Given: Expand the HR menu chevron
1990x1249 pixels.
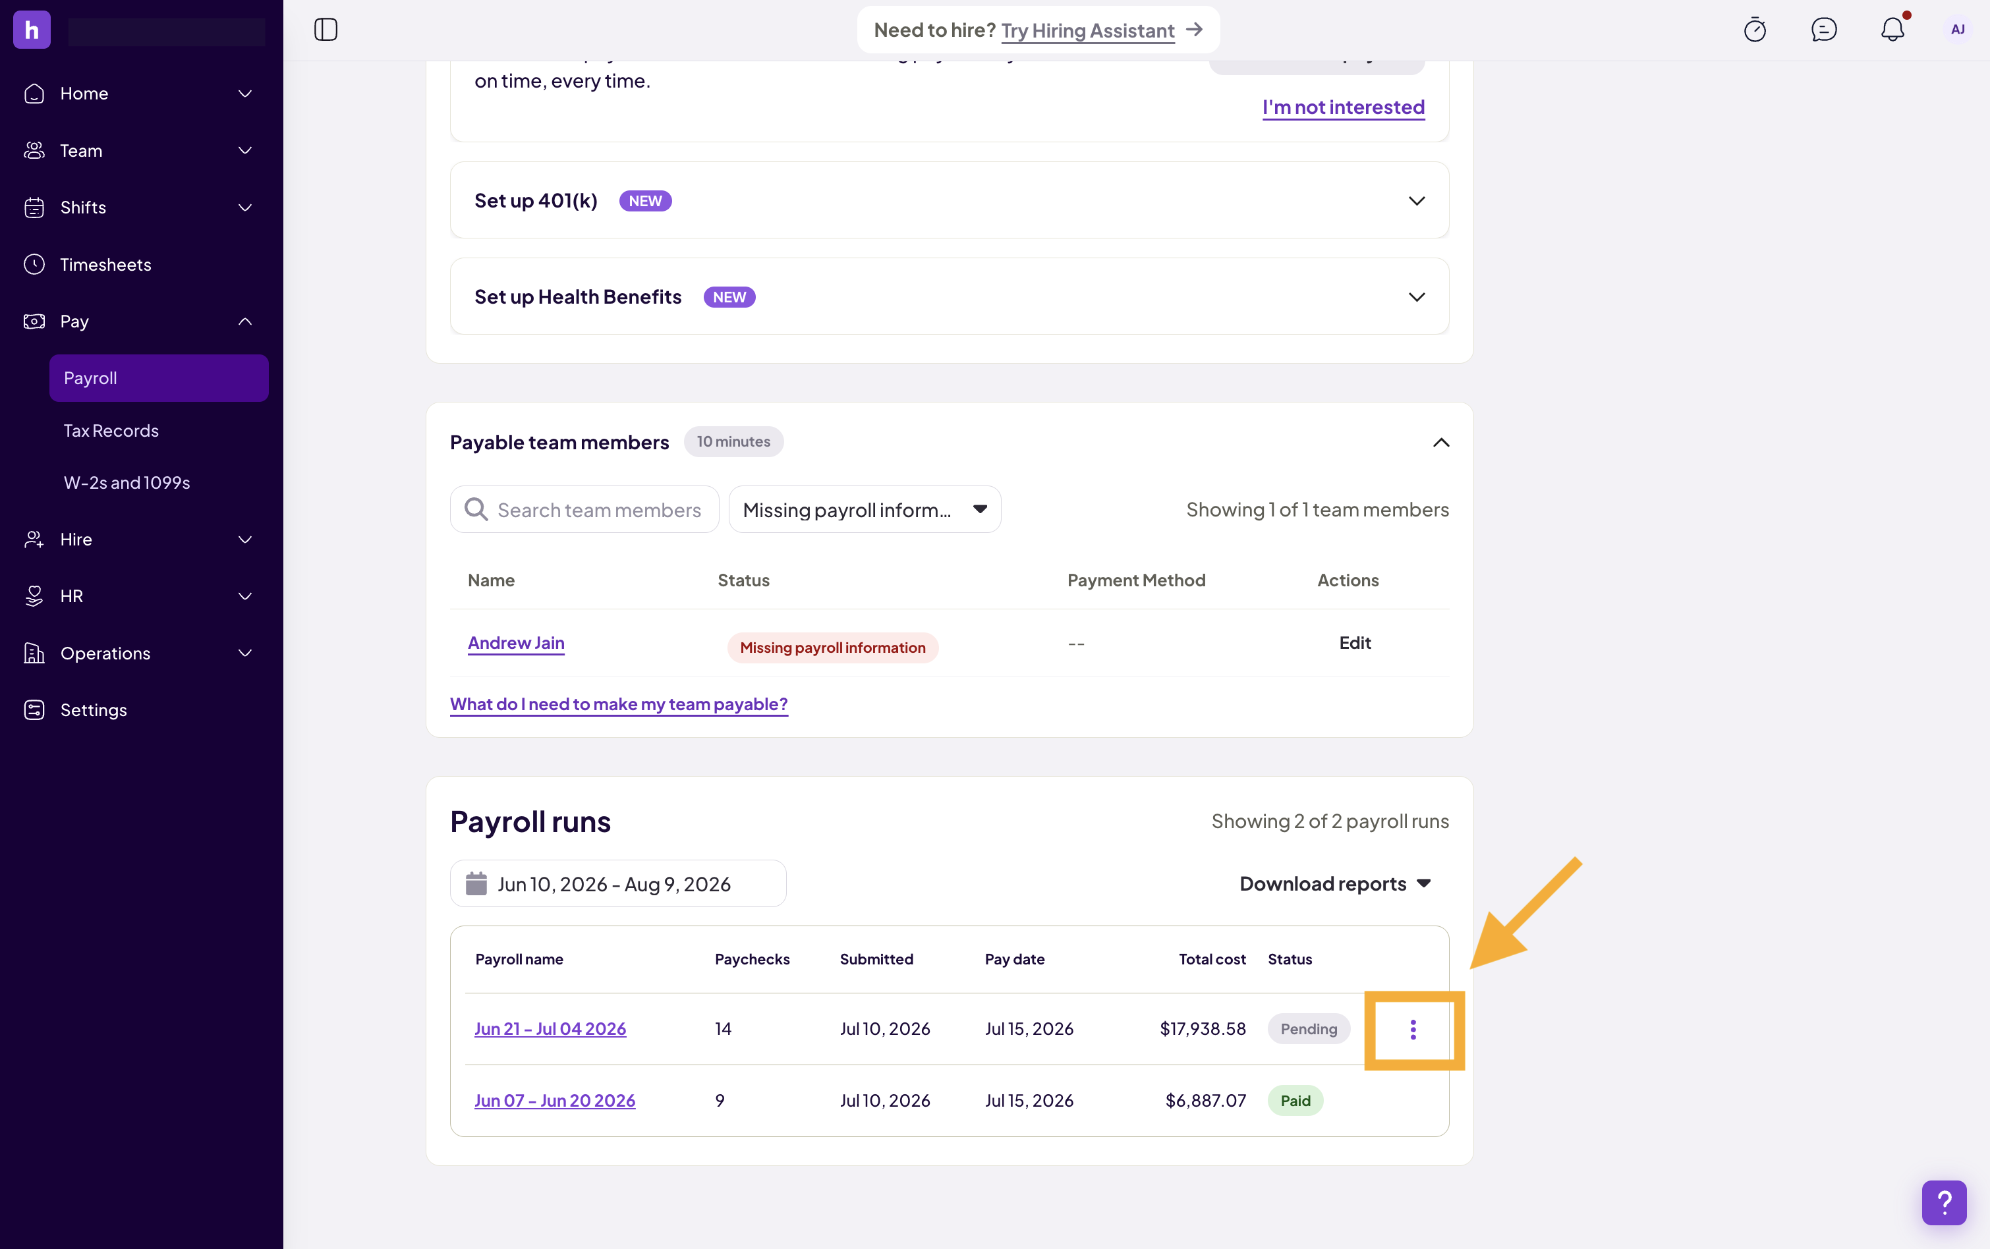Looking at the screenshot, I should (x=245, y=596).
